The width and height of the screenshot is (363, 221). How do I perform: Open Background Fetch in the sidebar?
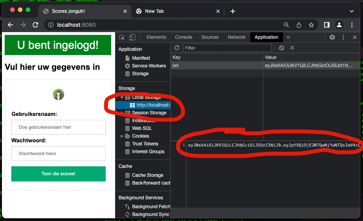pyautogui.click(x=151, y=207)
